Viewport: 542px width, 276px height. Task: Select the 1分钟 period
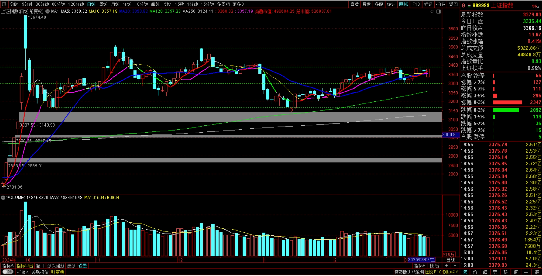point(192,4)
